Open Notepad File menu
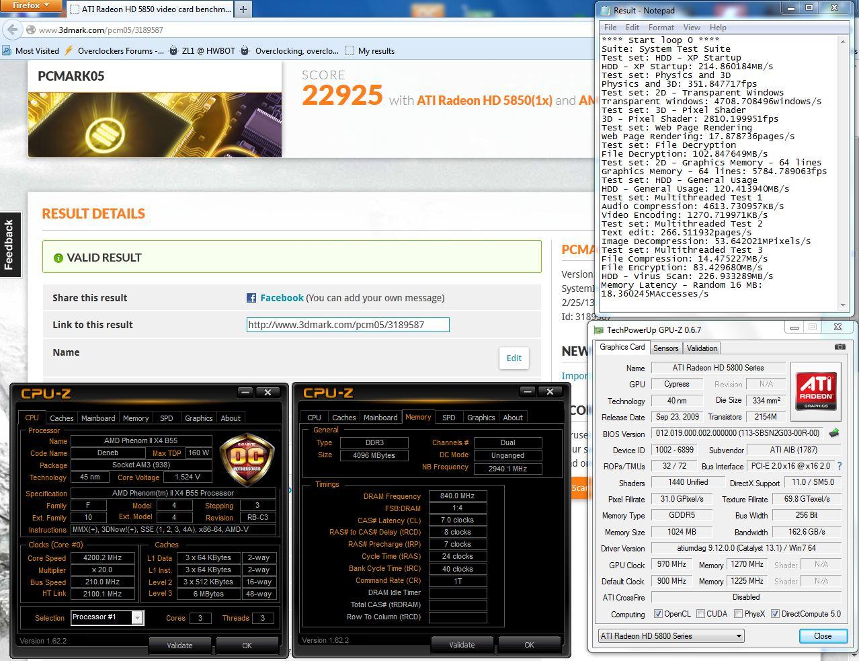859x661 pixels. [610, 28]
